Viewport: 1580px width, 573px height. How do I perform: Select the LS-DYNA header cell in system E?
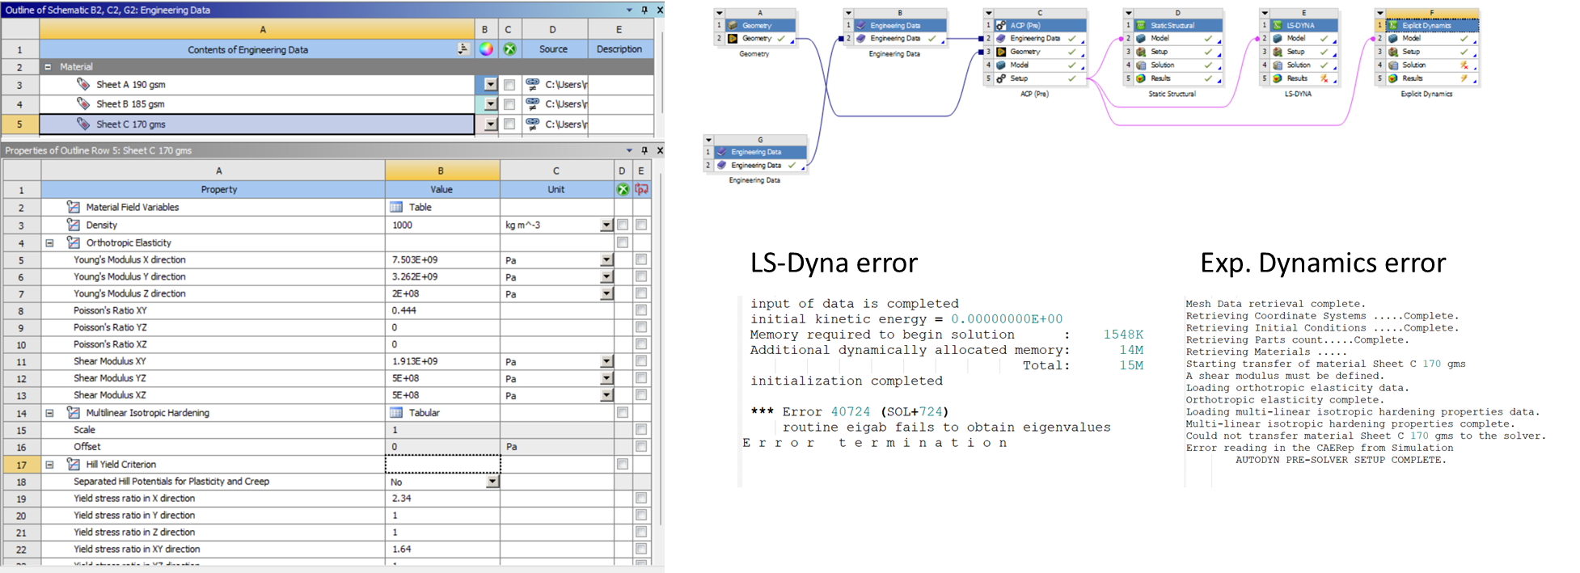[x=1303, y=25]
